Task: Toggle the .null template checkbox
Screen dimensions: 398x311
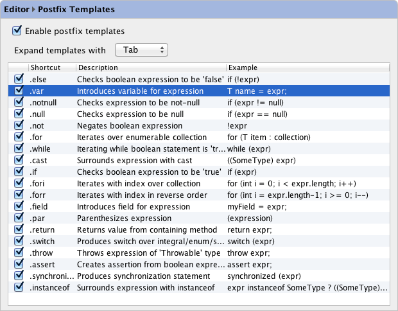Action: [x=19, y=114]
